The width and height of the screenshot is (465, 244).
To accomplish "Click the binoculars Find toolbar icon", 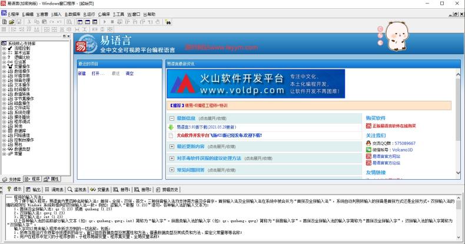I will click(168, 22).
